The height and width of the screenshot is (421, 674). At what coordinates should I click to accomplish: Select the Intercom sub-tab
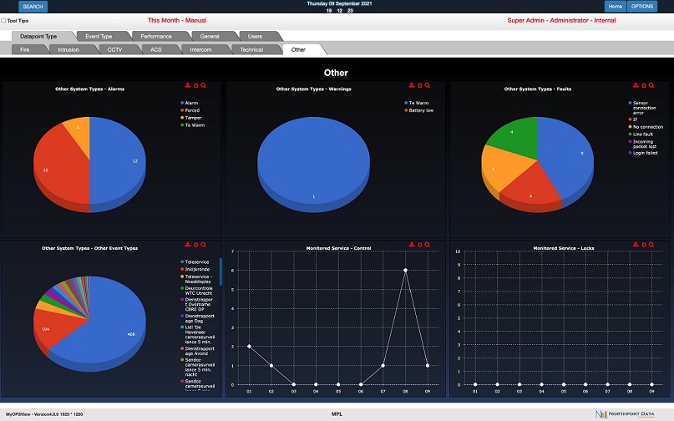[200, 50]
